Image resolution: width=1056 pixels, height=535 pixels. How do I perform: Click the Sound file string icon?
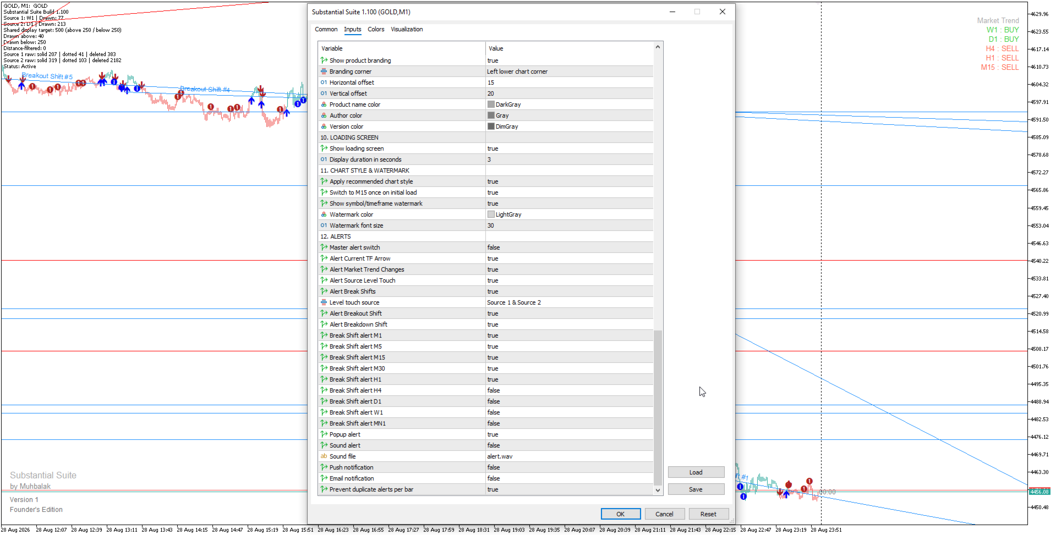coord(324,456)
